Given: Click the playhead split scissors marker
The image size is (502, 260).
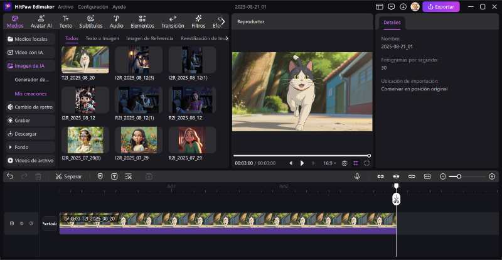Looking at the screenshot, I should tap(397, 200).
